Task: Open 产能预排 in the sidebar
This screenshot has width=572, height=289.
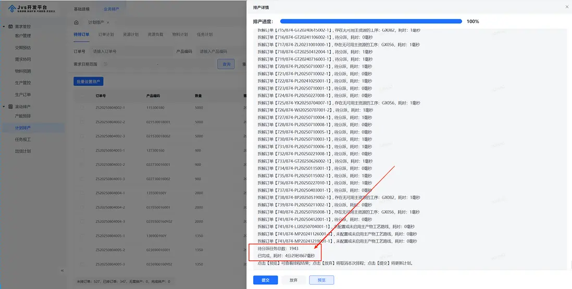Action: tap(22, 116)
